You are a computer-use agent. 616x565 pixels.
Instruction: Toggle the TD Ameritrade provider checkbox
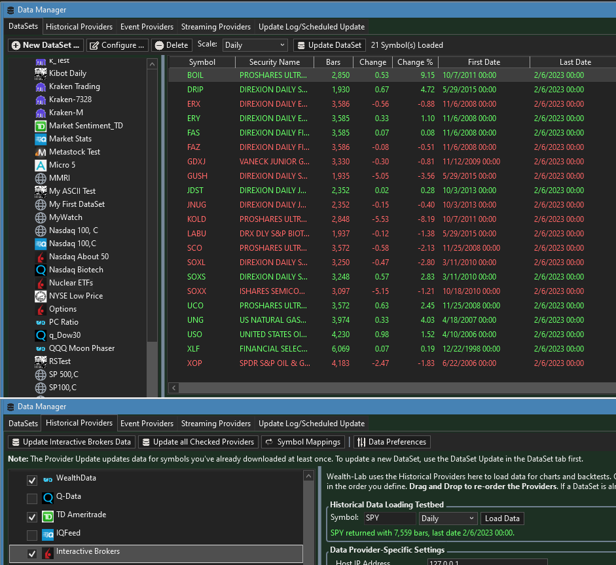tap(32, 517)
